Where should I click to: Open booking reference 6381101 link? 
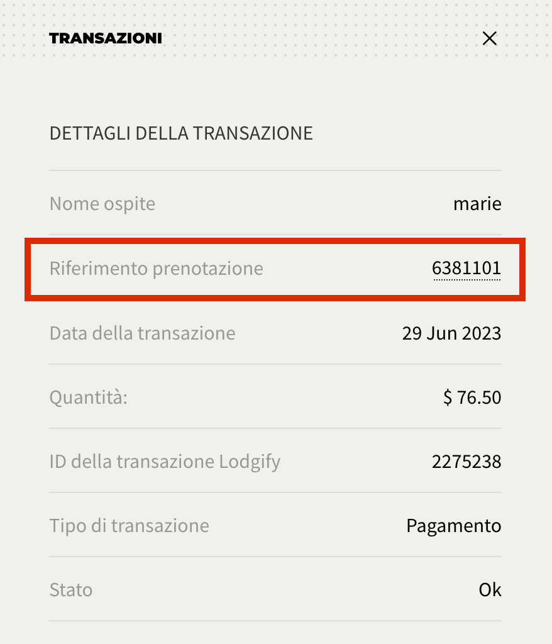pyautogui.click(x=466, y=268)
